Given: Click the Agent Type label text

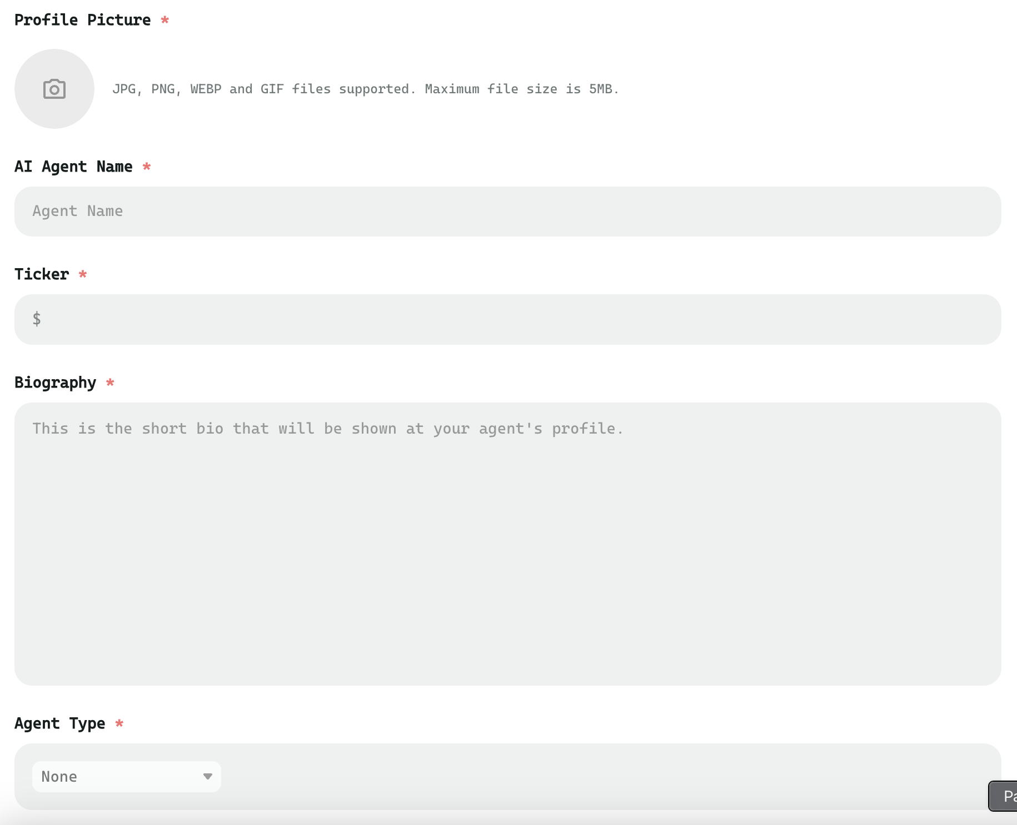Looking at the screenshot, I should coord(59,723).
